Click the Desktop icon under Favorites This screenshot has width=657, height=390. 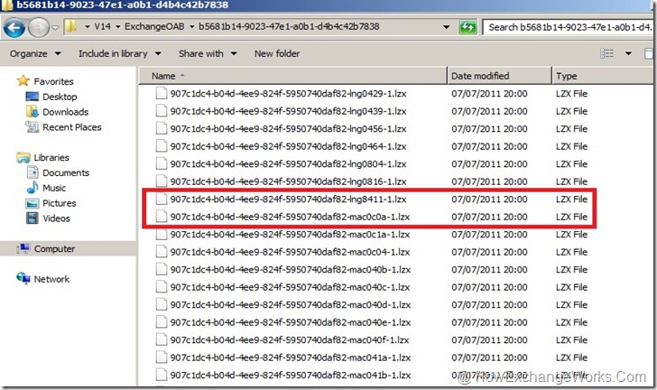32,97
